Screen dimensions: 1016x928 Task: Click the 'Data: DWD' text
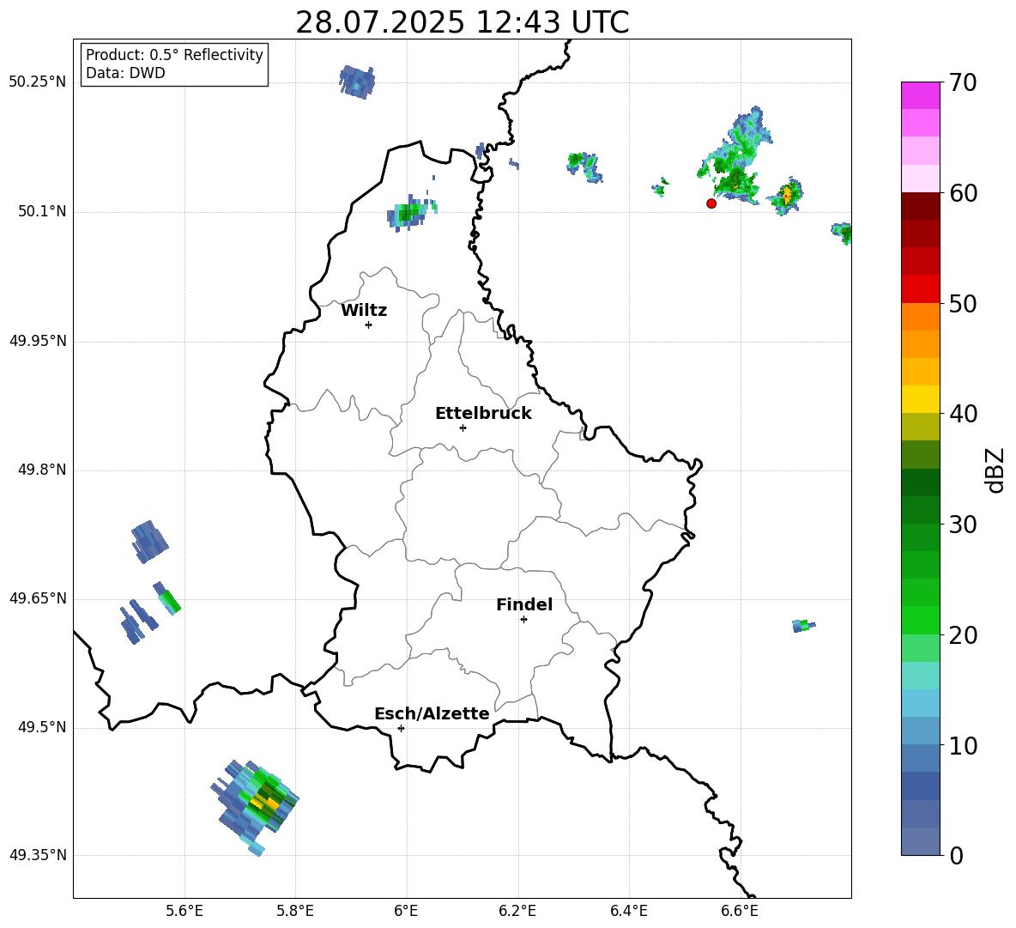click(x=125, y=73)
